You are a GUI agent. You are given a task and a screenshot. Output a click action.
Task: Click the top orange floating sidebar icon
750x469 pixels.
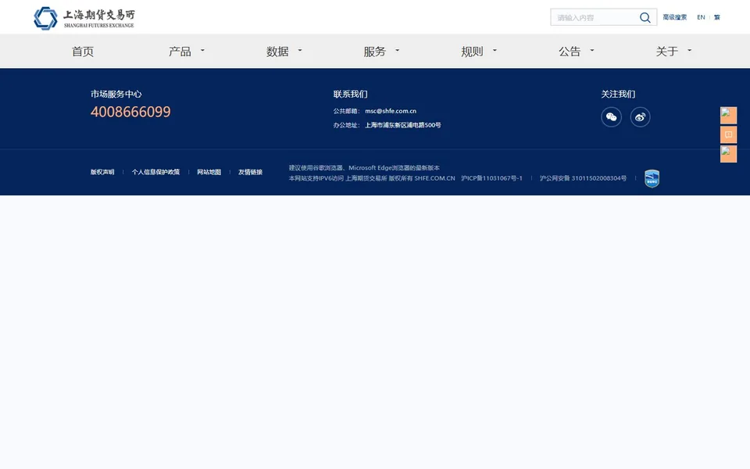pyautogui.click(x=728, y=116)
